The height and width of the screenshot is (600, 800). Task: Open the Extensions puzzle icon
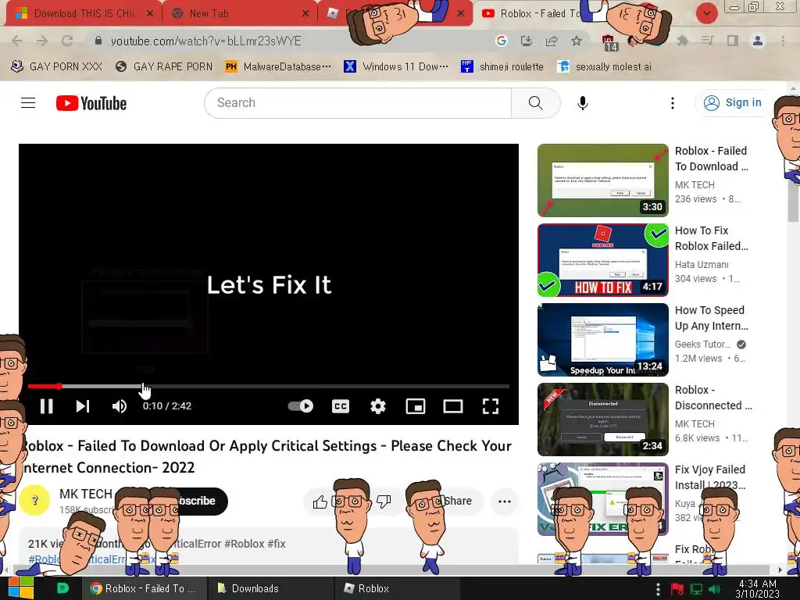tap(682, 41)
